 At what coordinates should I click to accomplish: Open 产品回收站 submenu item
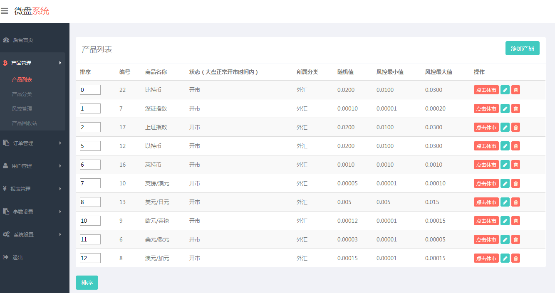pyautogui.click(x=25, y=123)
